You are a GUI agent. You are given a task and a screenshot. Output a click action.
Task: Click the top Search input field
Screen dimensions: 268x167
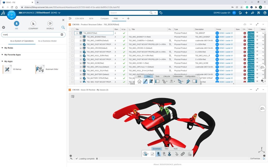click(129, 13)
